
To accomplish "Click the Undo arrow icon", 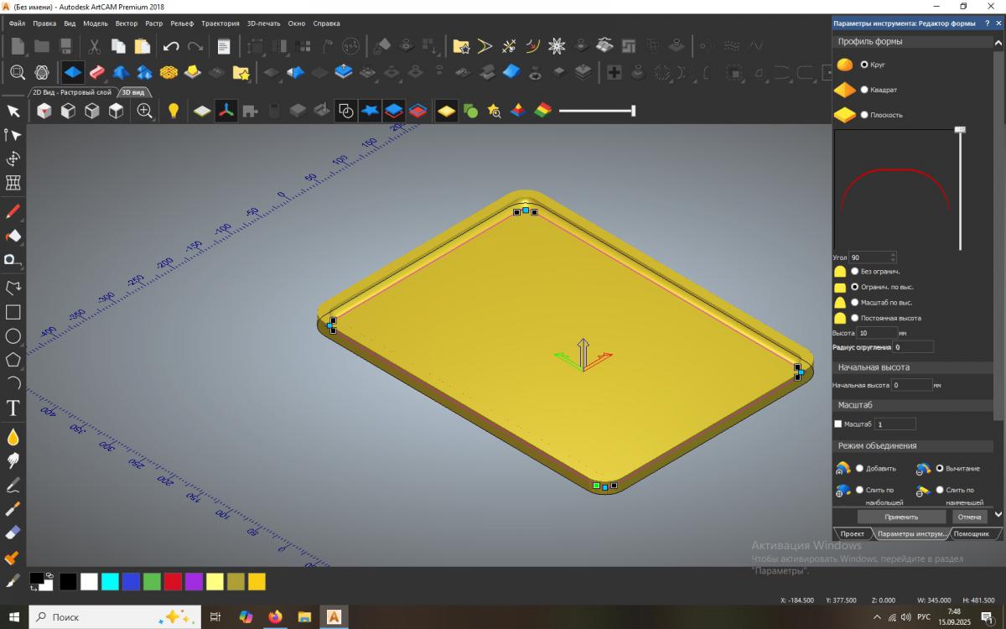I will point(171,47).
